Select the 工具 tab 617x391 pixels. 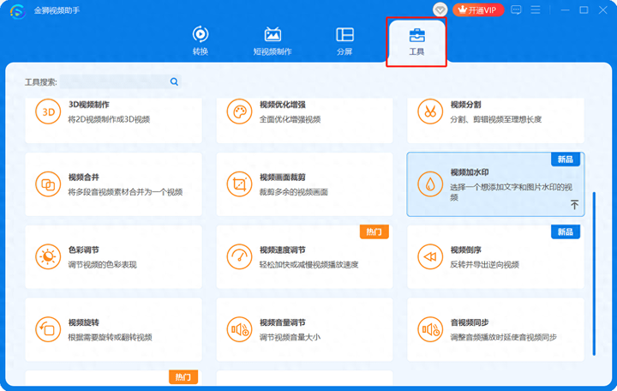[x=416, y=41]
